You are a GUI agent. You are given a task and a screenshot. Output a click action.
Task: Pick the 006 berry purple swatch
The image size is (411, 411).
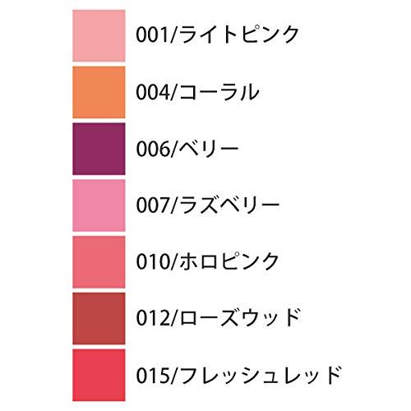99,149
